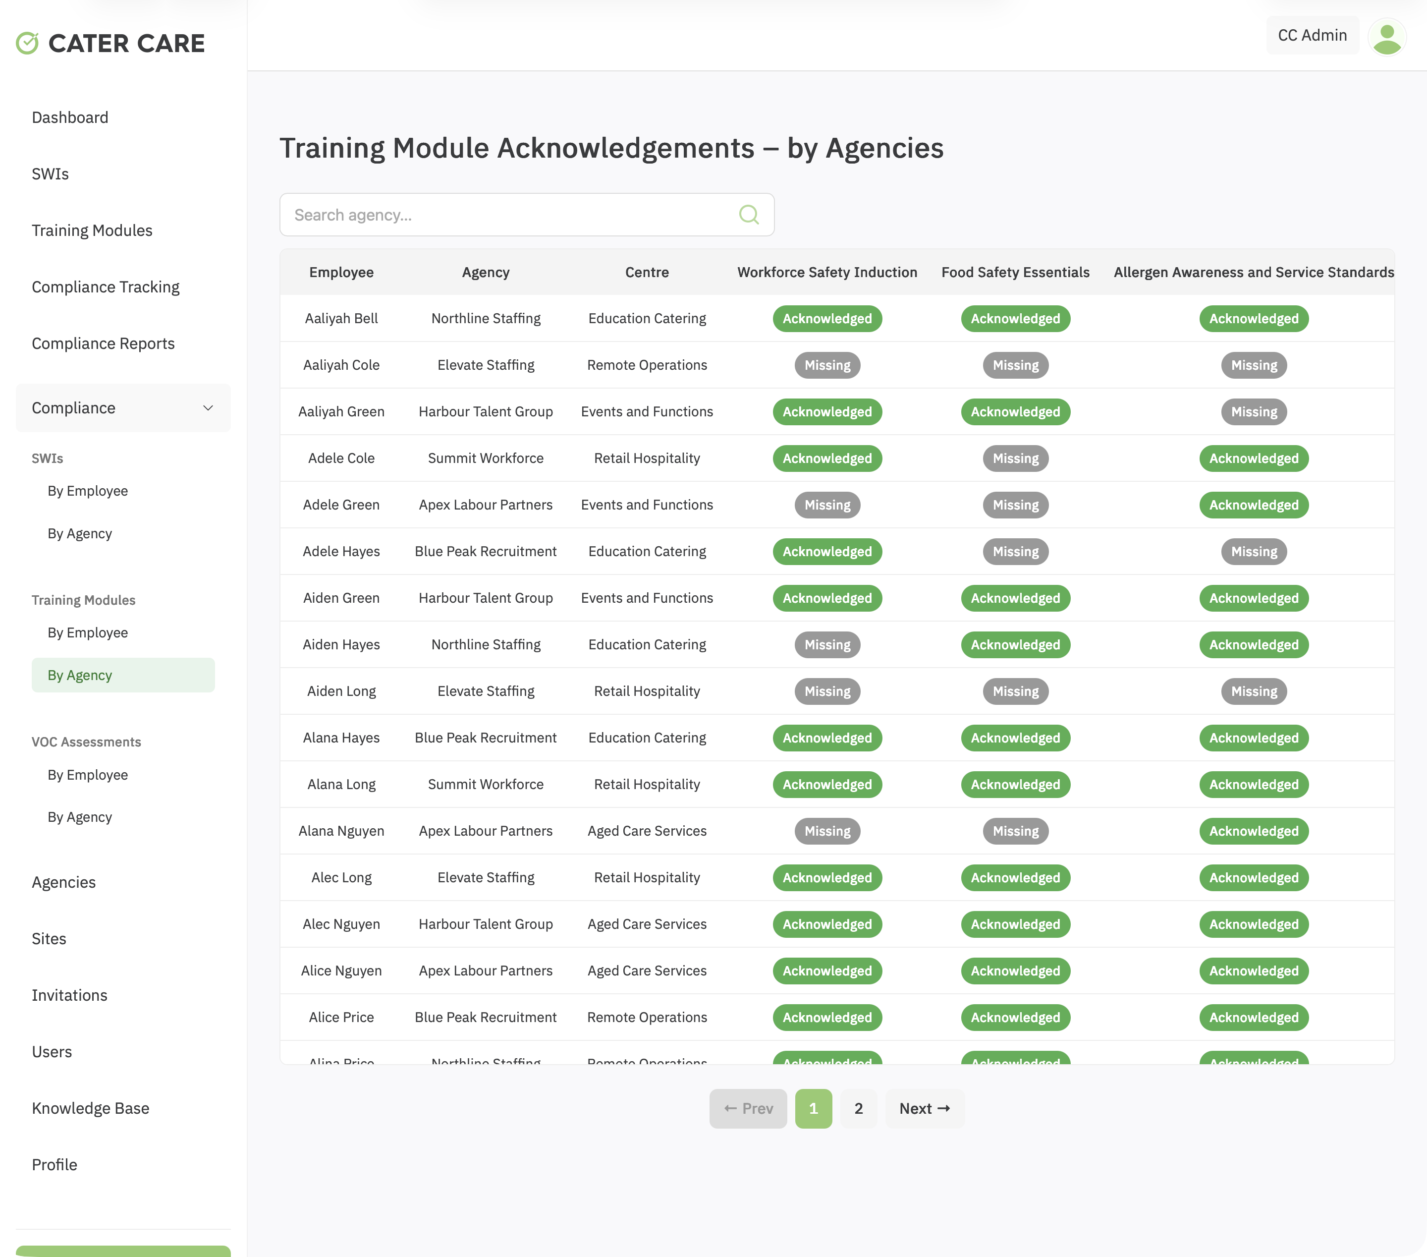Screen dimensions: 1427x1257
Task: Open SWIs in the main sidebar
Action: (50, 174)
